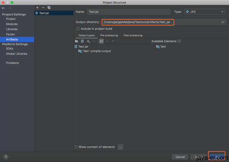Switch to Output Layout tab
Viewport: 229px width, 162px height.
87,35
